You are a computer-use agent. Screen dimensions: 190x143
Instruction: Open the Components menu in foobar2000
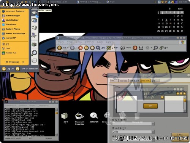coord(43,106)
